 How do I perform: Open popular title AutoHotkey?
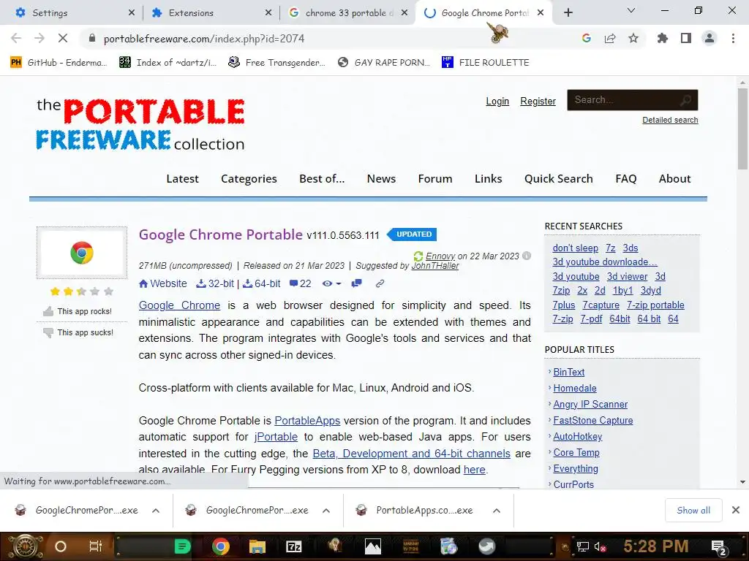tap(578, 437)
